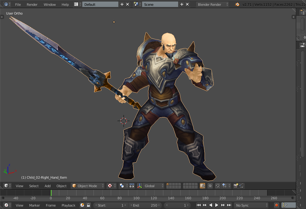
Task: Play the animation forward
Action: tap(217, 205)
